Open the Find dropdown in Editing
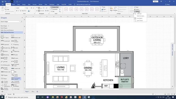Image resolution: width=176 pixels, height=99 pixels. tap(136, 7)
